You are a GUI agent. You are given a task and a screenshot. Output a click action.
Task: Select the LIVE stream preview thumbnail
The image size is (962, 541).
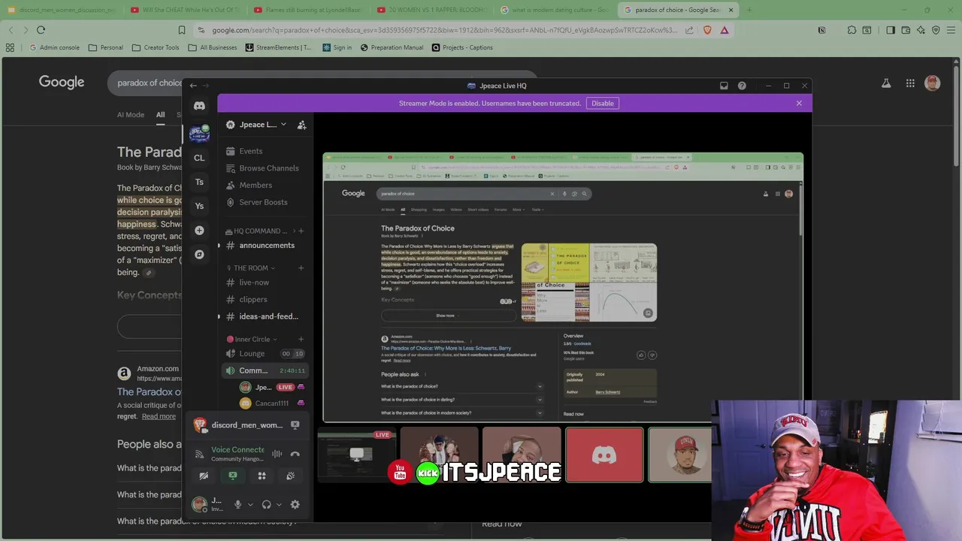tap(356, 455)
